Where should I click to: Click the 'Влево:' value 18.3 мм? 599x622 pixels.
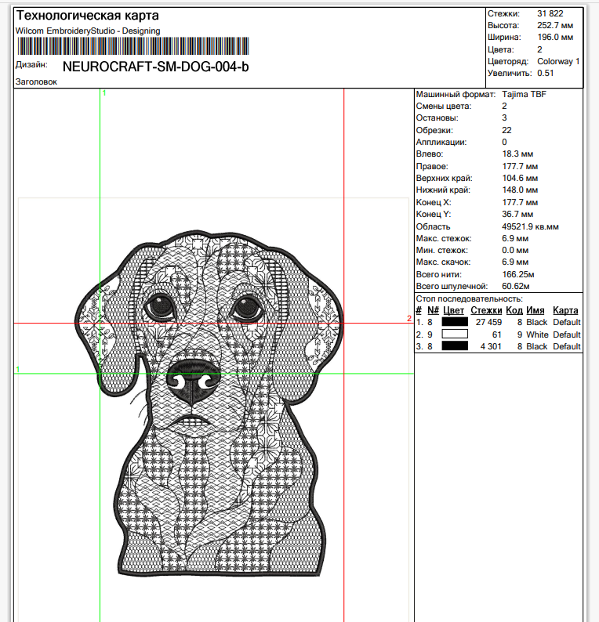click(517, 154)
